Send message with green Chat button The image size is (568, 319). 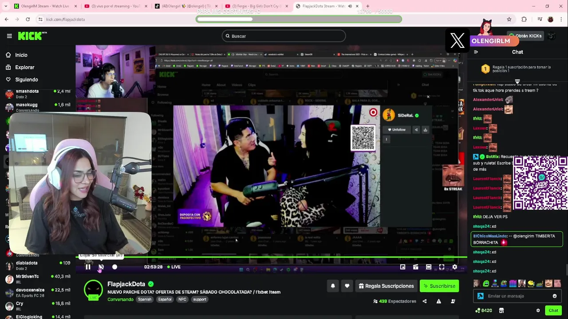coord(553,311)
